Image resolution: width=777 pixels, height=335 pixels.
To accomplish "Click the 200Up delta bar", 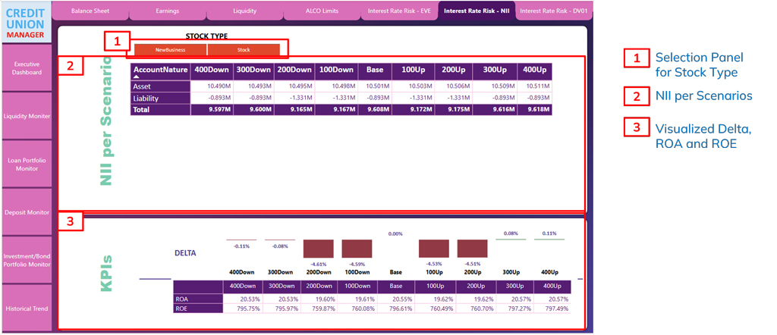I will coord(472,249).
